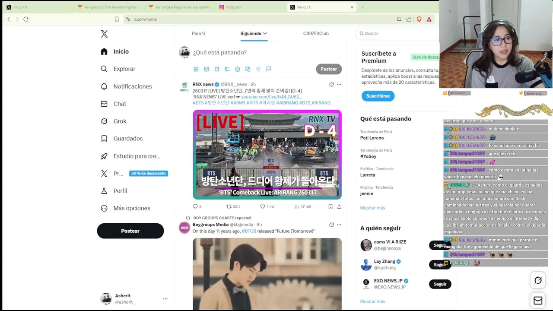The height and width of the screenshot is (311, 553).
Task: Click the x.com/home address bar
Action: click(145, 19)
